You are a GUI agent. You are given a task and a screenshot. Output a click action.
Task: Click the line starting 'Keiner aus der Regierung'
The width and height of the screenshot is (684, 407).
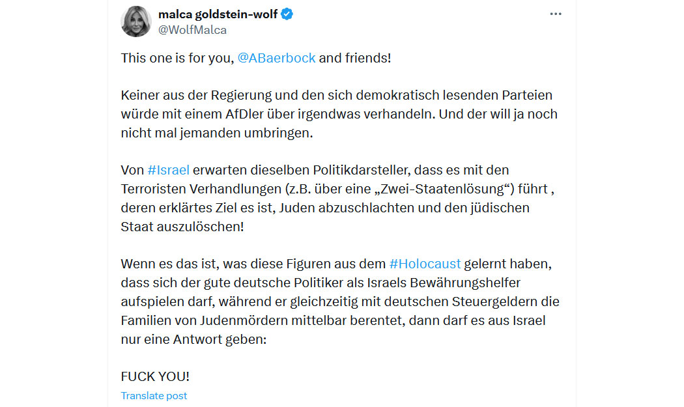337,95
